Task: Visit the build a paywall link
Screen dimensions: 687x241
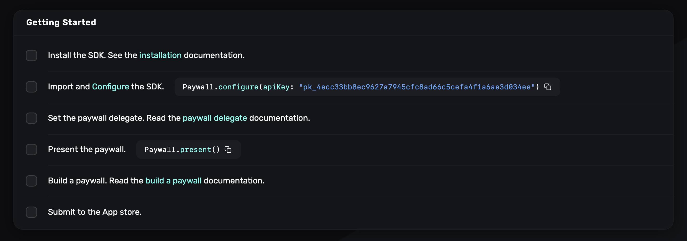Action: coord(173,181)
